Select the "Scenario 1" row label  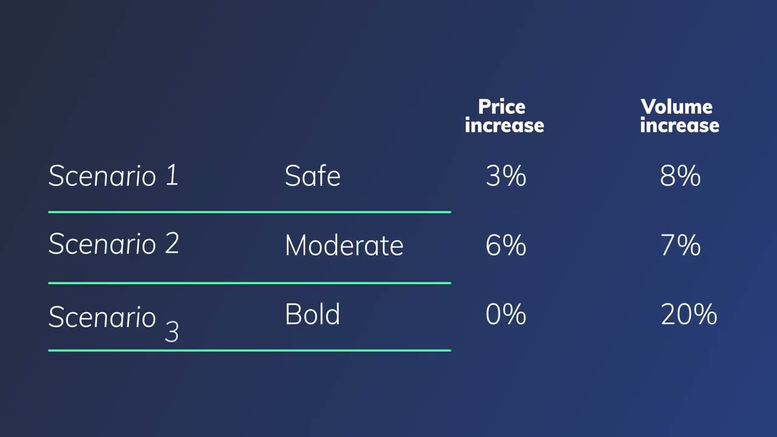[113, 176]
